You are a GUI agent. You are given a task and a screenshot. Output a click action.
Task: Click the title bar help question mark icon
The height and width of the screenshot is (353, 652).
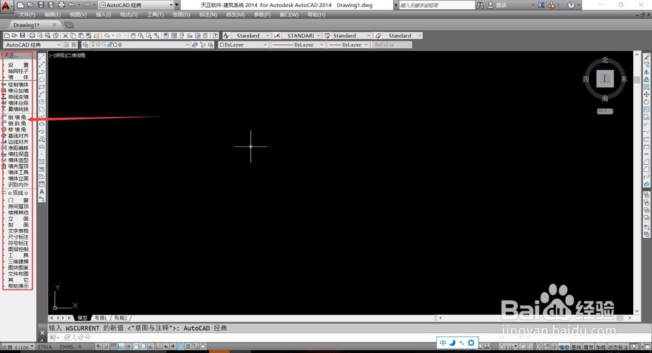click(571, 5)
